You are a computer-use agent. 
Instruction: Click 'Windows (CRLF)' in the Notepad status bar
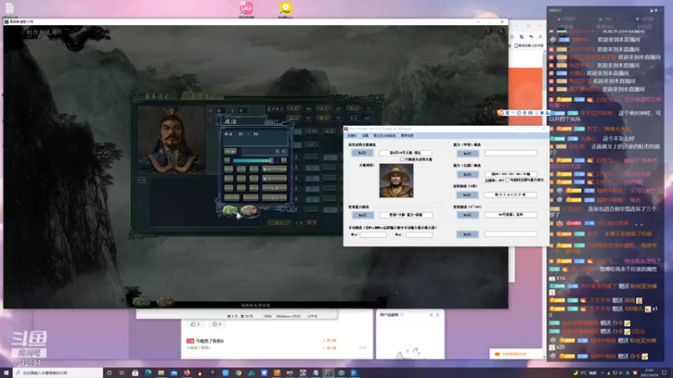(289, 317)
